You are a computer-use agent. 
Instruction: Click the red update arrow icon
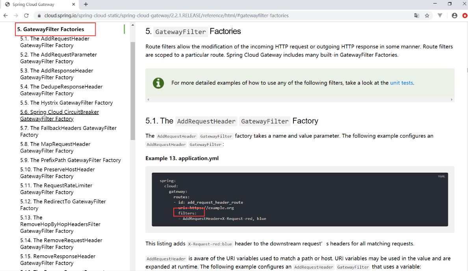click(464, 16)
